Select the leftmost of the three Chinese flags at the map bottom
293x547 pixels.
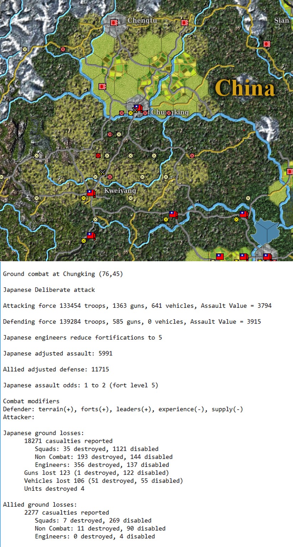[x=220, y=257]
